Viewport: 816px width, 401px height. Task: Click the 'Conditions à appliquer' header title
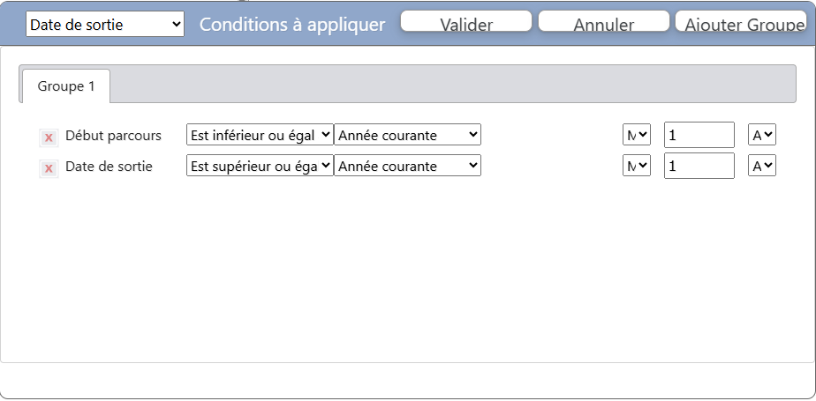click(292, 25)
